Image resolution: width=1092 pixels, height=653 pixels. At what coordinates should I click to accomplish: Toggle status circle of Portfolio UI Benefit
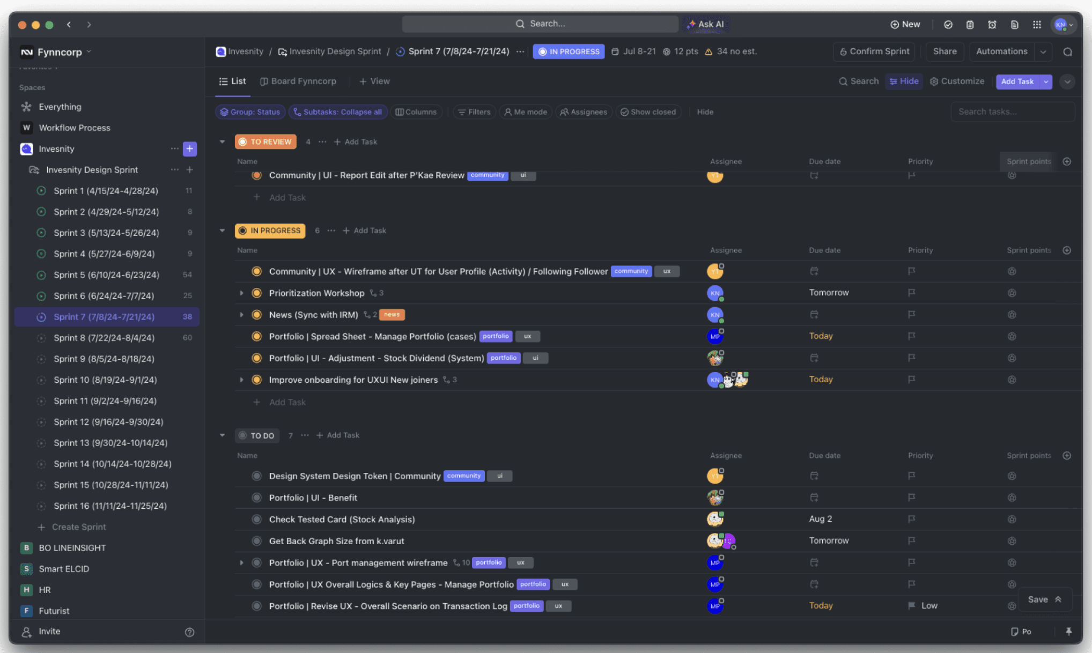[256, 498]
